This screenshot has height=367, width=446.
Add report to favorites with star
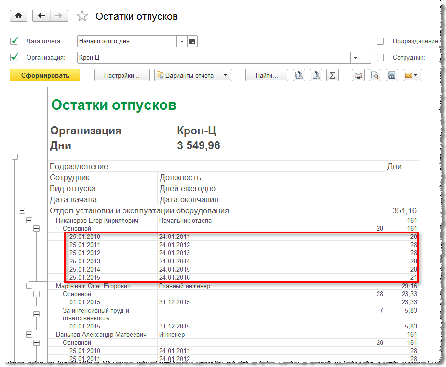click(x=82, y=16)
